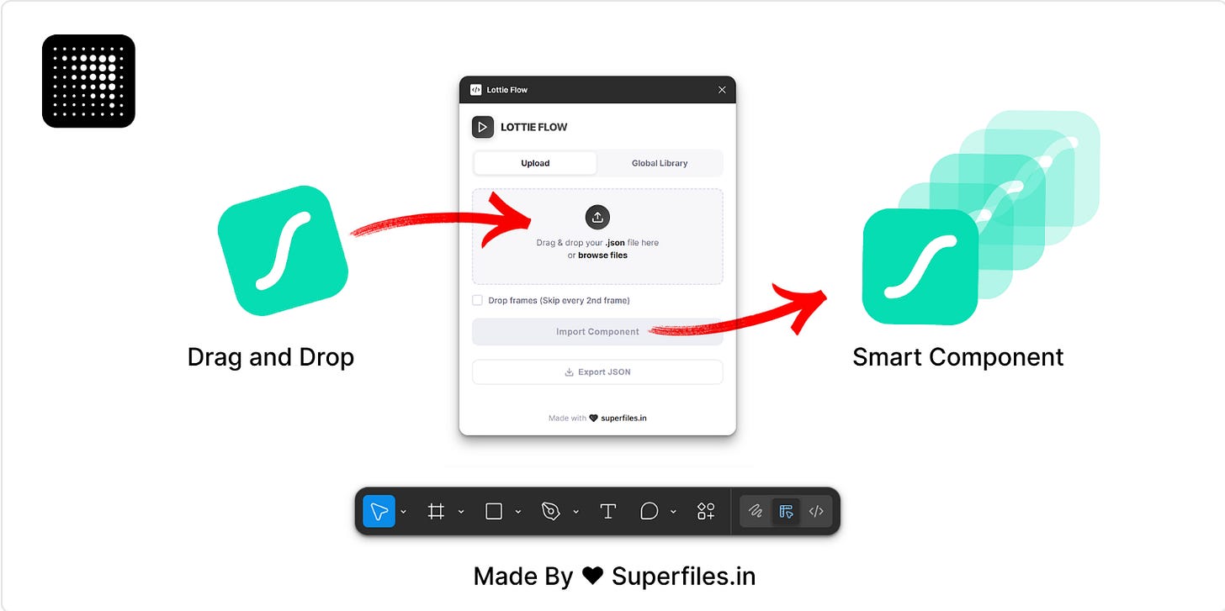
Task: Click 'Made By Superfiles.in' text
Action: click(x=614, y=577)
